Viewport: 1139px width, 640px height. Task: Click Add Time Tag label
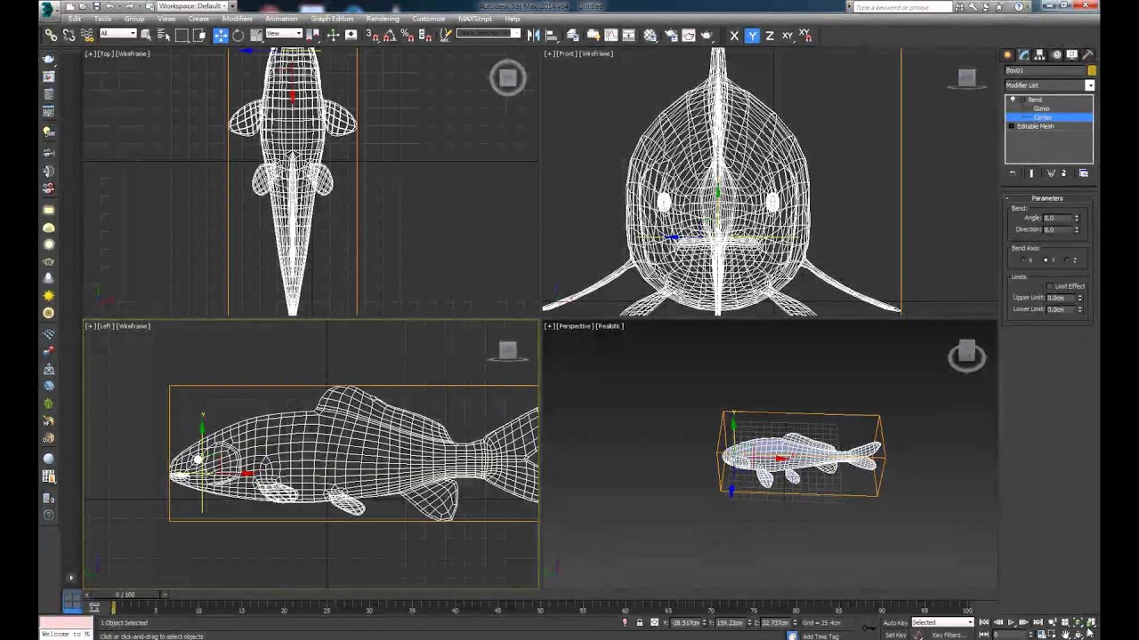[x=820, y=636]
